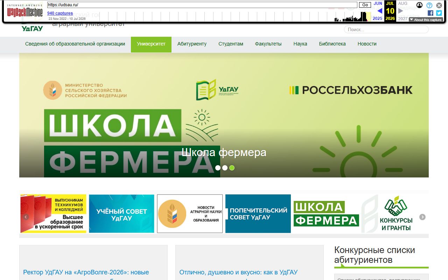The width and height of the screenshot is (448, 280).
Task: Open the Новости menu
Action: click(x=367, y=44)
